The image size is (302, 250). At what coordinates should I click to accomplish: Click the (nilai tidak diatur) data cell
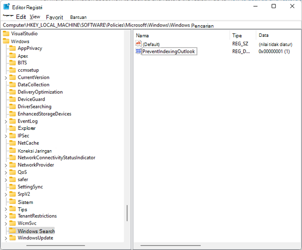(275, 45)
